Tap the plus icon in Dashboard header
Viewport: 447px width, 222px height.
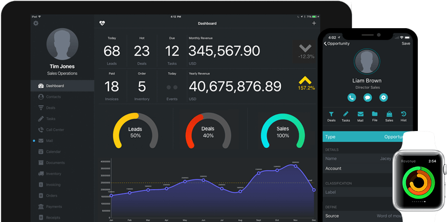[314, 24]
